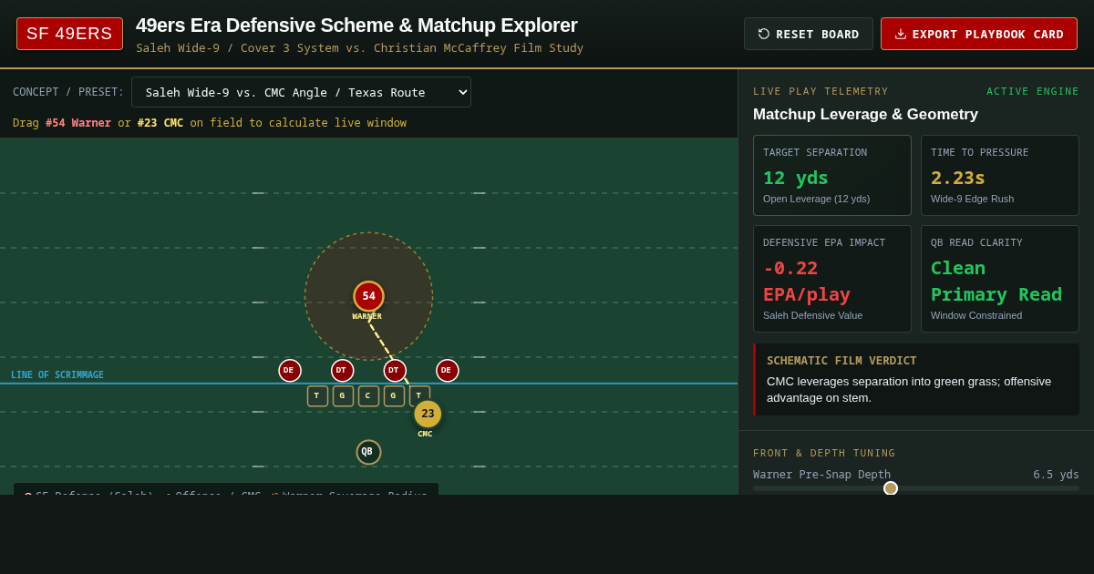Click the left guard G box

tap(343, 396)
